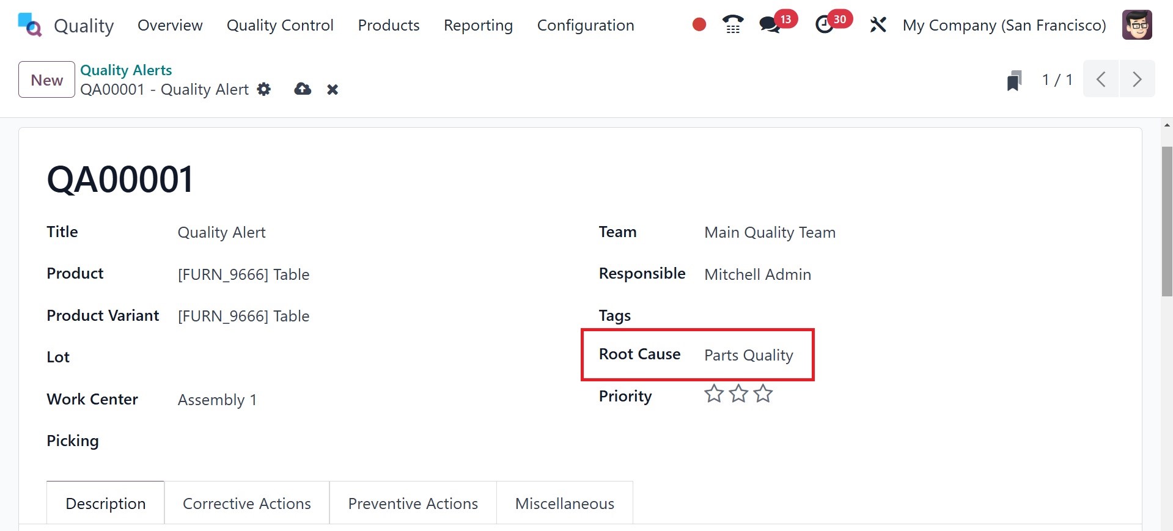
Task: Open the Root Cause dropdown field
Action: pos(749,355)
